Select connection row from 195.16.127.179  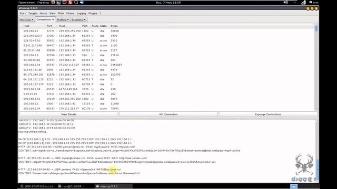tap(167, 84)
